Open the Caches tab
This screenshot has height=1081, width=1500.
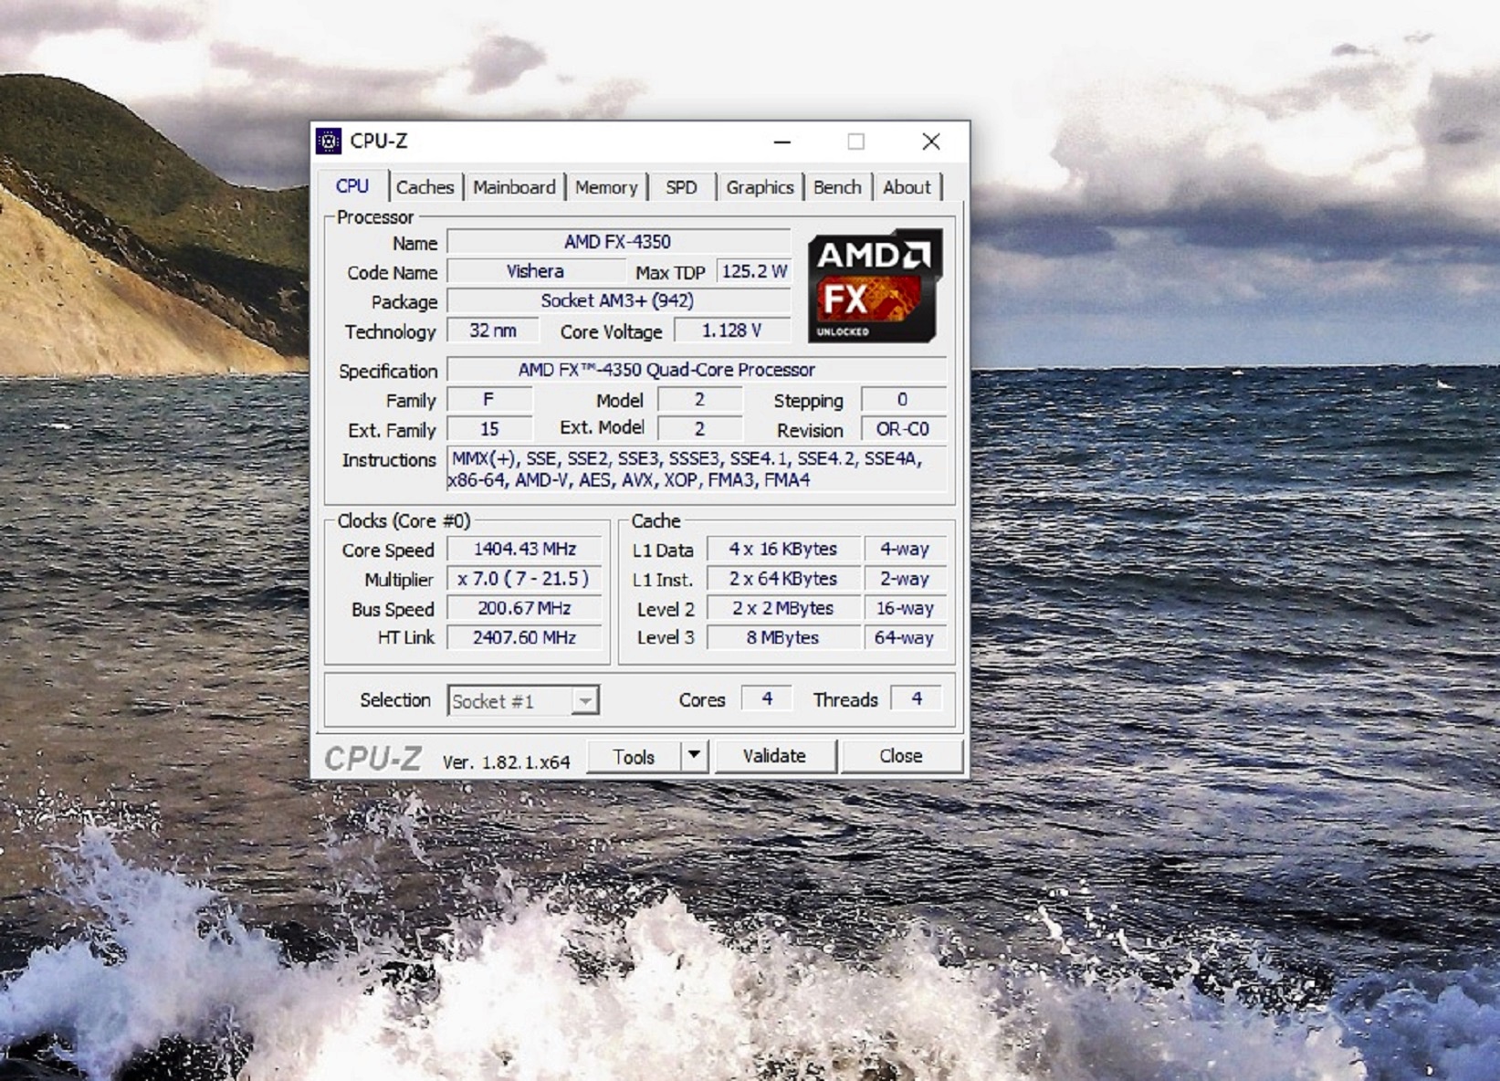pyautogui.click(x=425, y=187)
